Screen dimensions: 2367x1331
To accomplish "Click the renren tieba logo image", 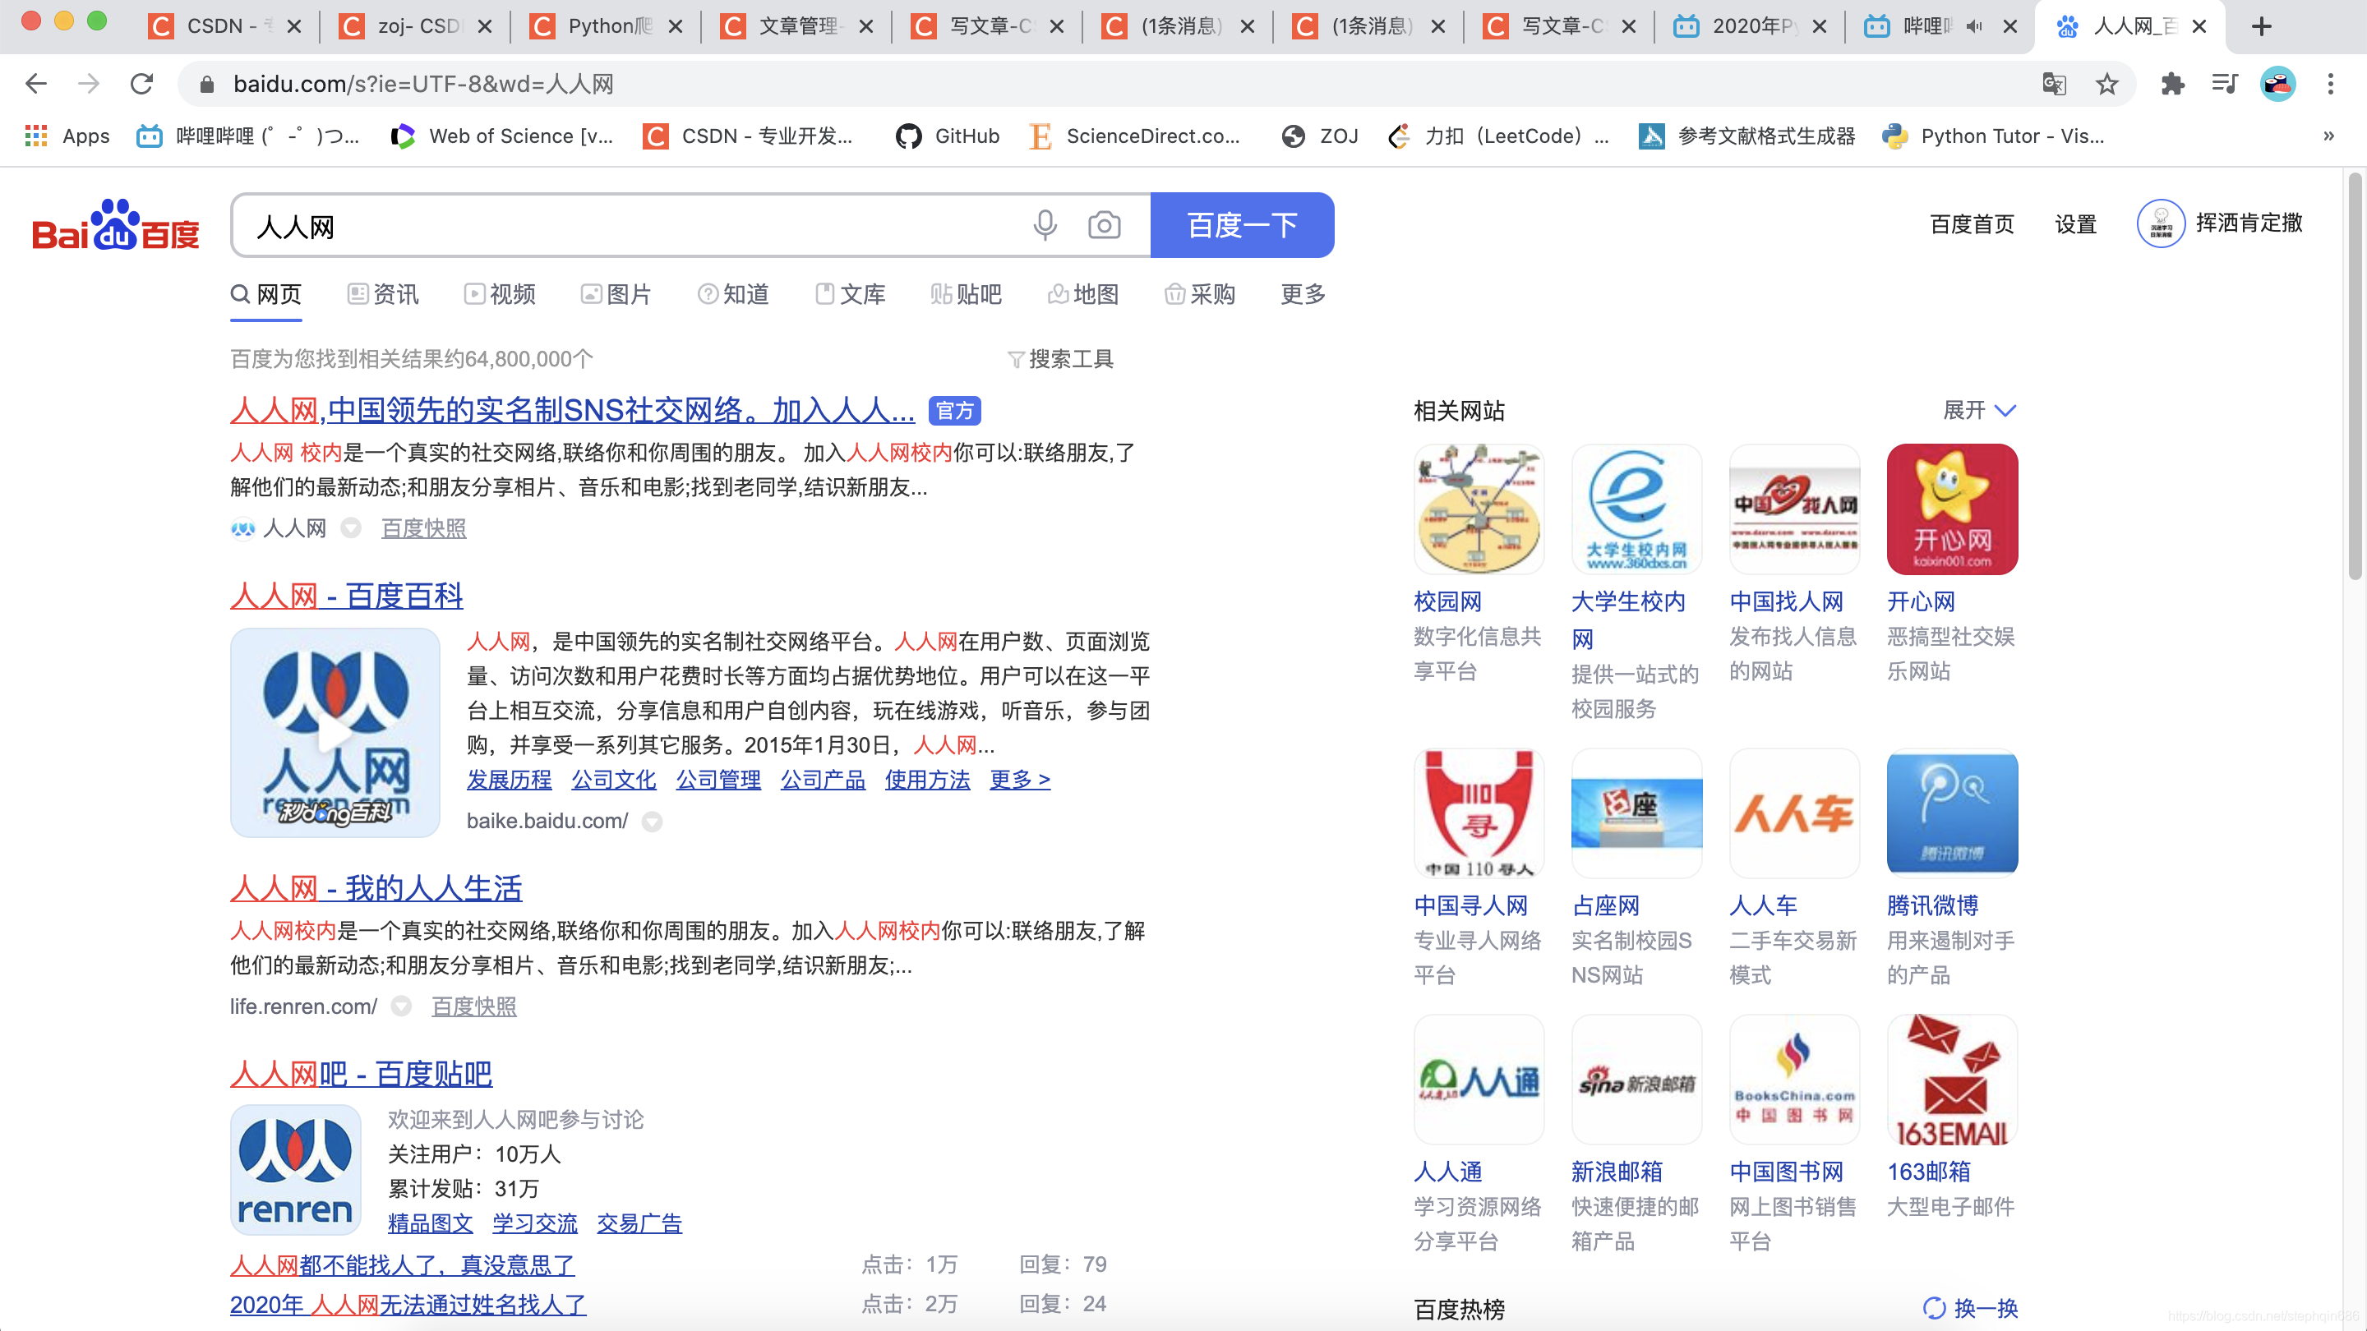I will click(x=295, y=1169).
